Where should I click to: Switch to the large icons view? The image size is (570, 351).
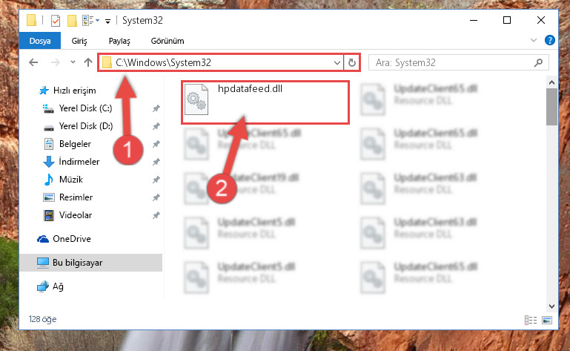tap(547, 320)
